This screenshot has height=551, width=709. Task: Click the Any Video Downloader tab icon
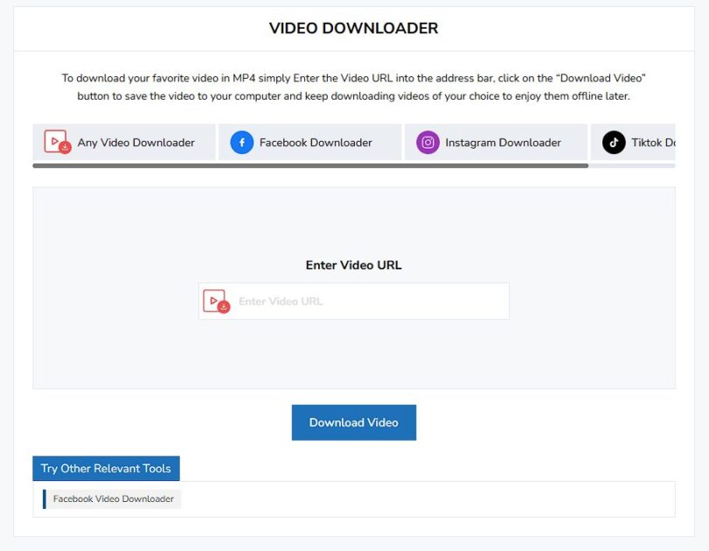point(58,142)
